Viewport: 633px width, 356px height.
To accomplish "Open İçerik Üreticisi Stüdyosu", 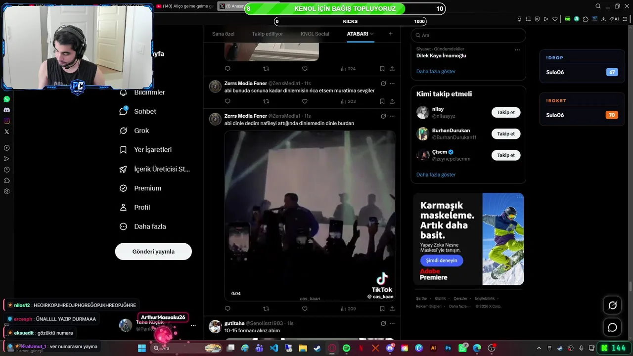I will (x=155, y=169).
